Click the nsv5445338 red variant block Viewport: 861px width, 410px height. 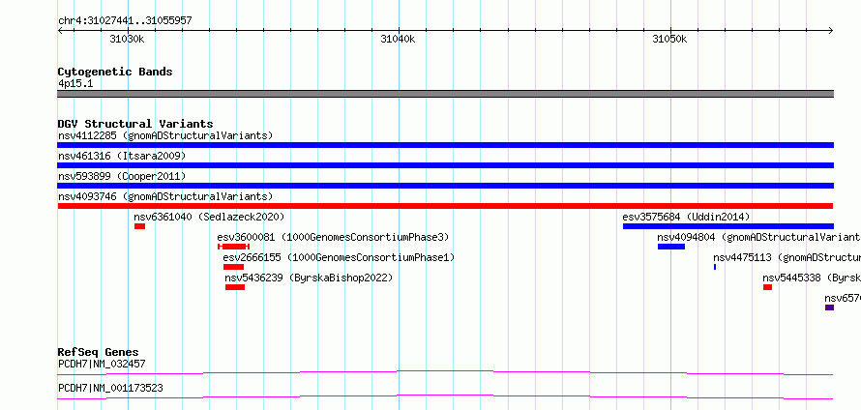click(768, 287)
